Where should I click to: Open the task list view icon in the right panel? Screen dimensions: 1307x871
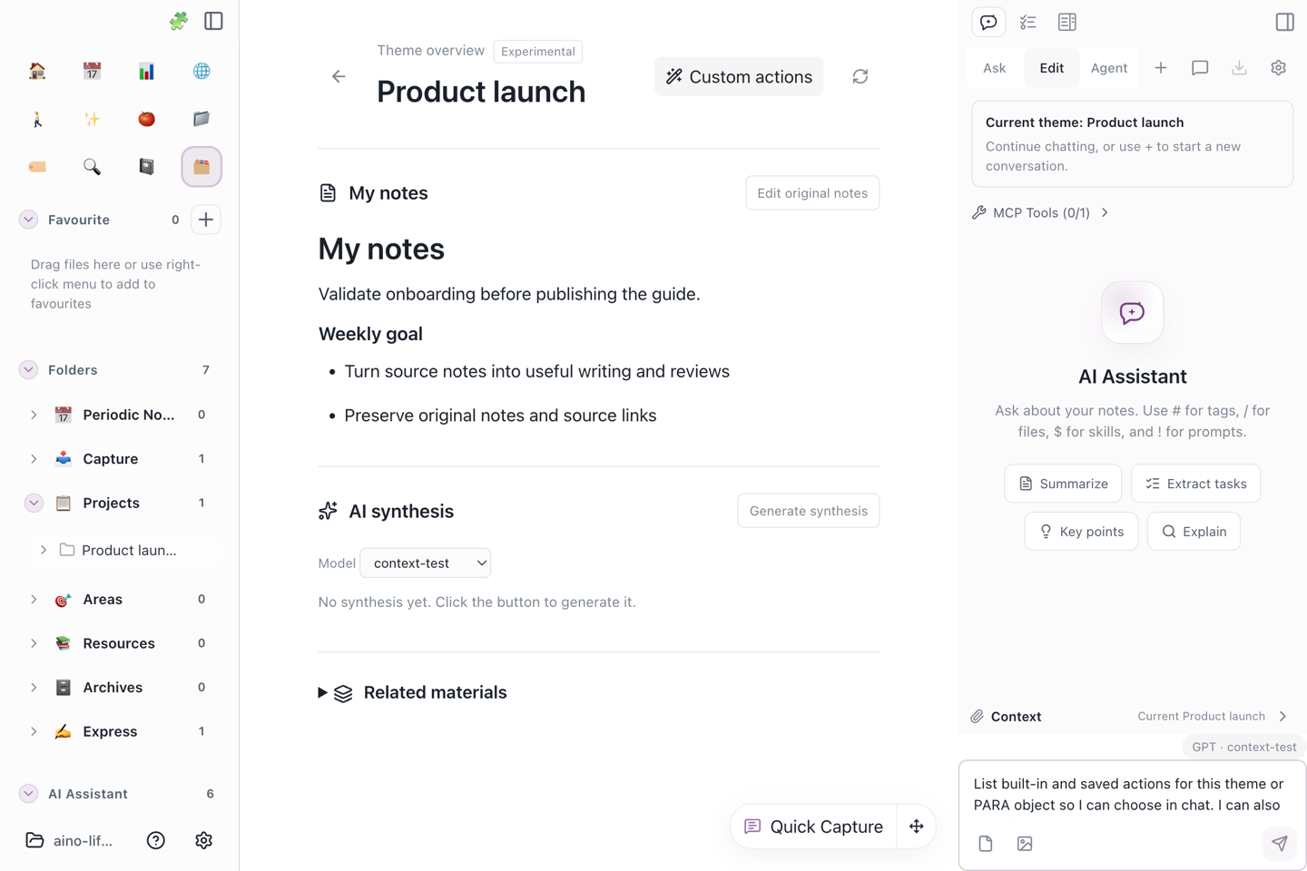pyautogui.click(x=1027, y=22)
